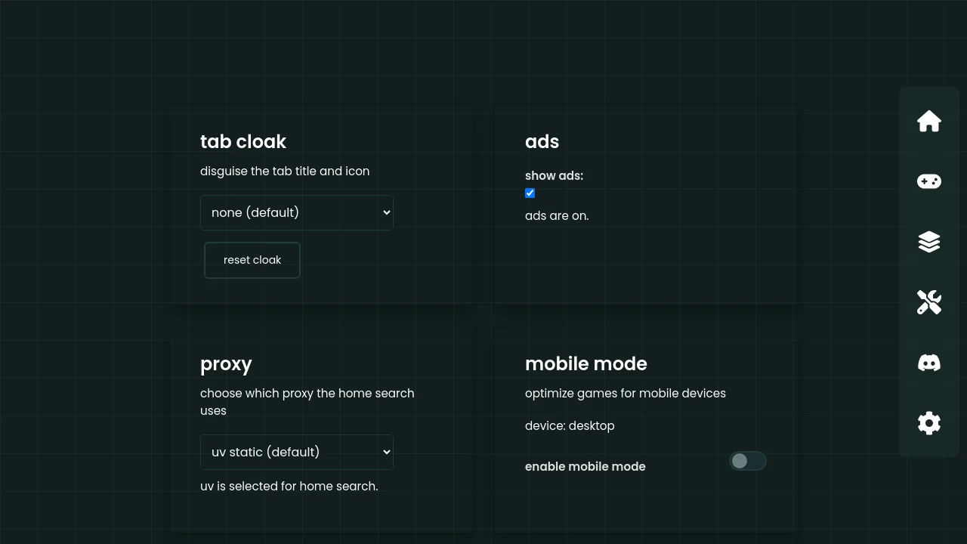Select the settings gear icon

pos(928,423)
